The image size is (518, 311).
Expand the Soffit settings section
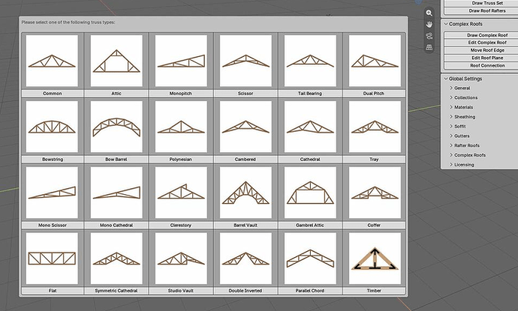[451, 127]
